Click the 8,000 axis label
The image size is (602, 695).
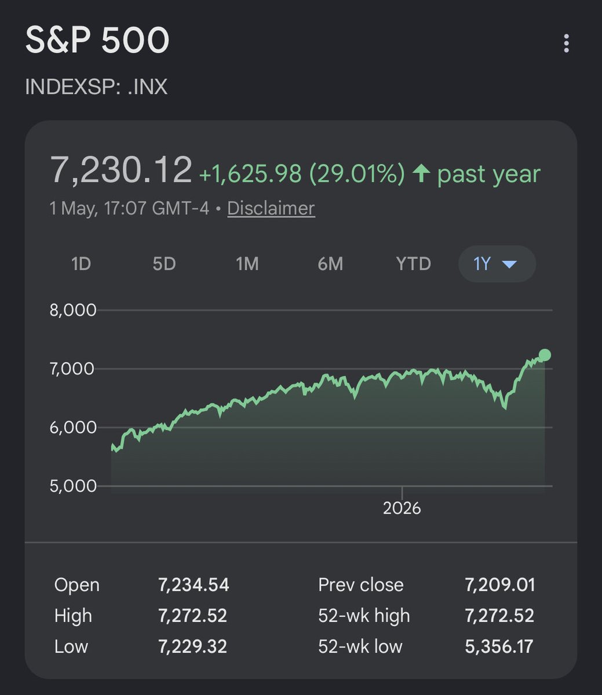pyautogui.click(x=73, y=310)
